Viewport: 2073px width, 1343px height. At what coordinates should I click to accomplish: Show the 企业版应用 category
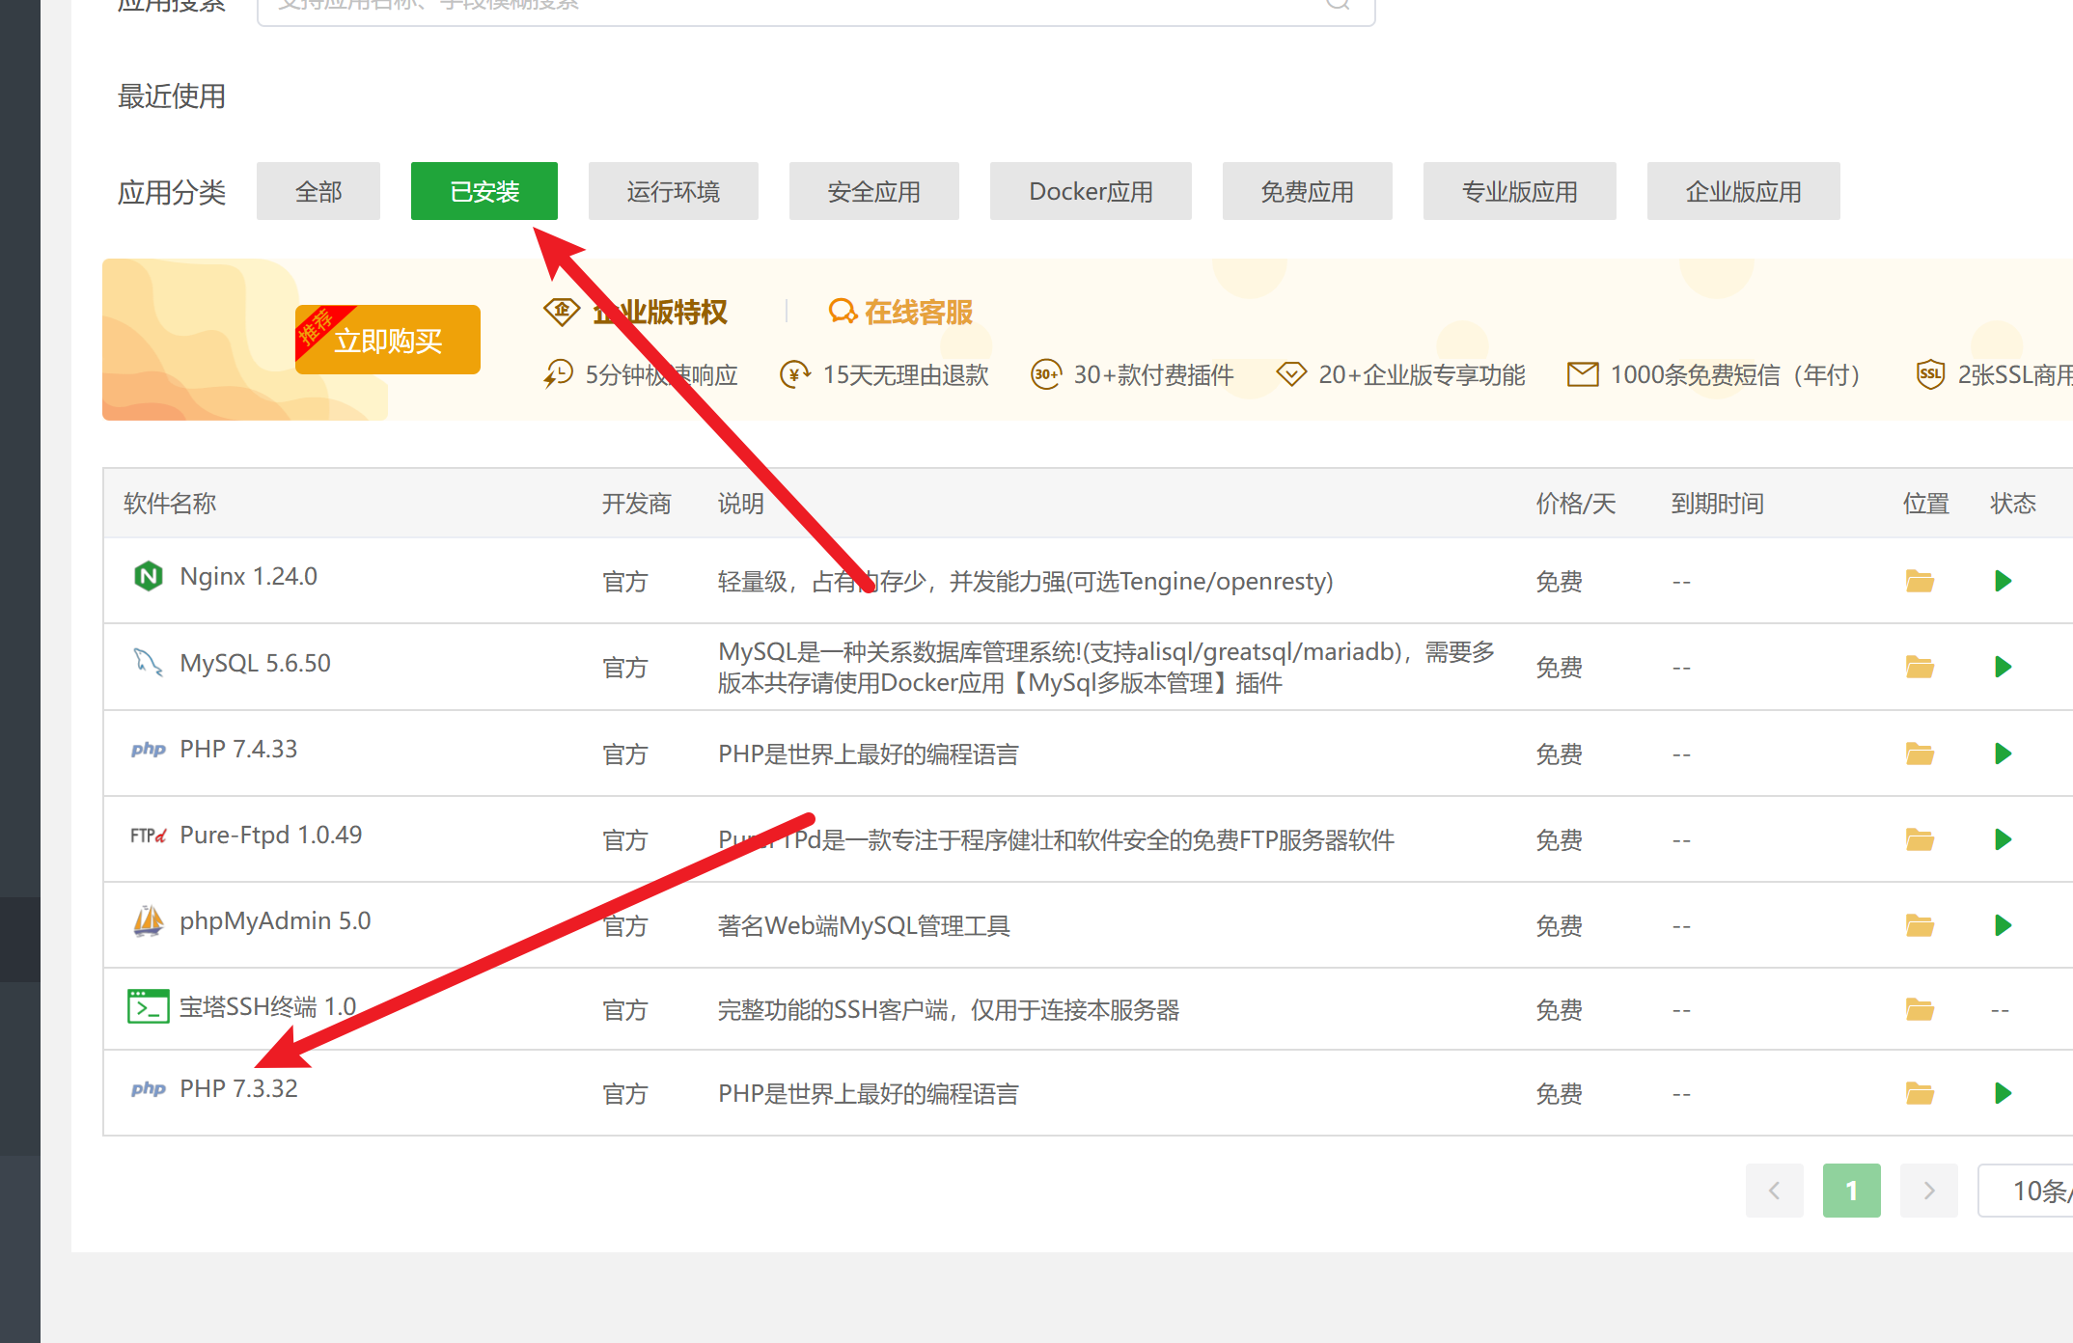[x=1744, y=191]
